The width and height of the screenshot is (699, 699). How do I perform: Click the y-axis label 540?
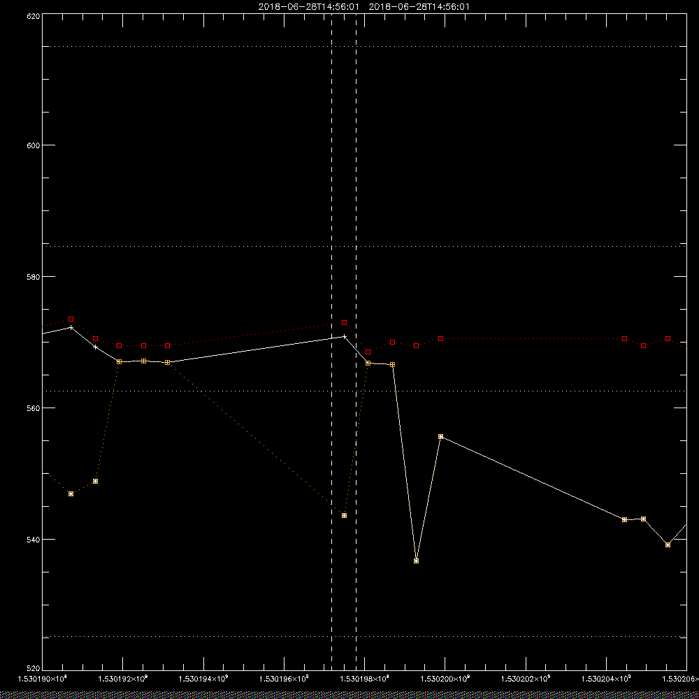(34, 540)
